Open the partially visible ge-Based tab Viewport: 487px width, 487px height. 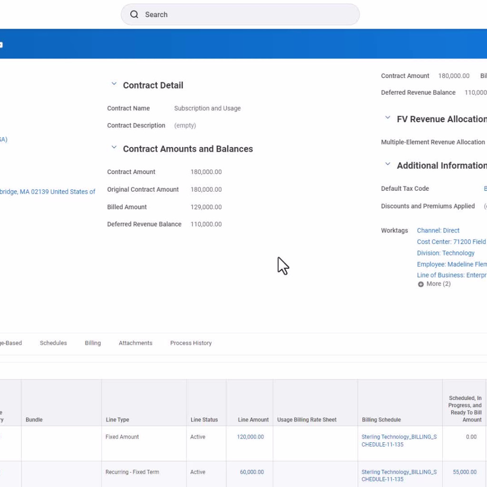click(x=11, y=343)
